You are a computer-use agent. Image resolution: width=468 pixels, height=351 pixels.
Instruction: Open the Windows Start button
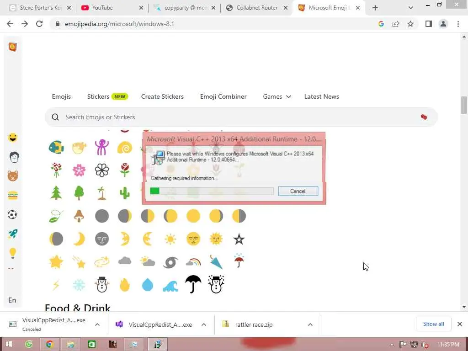(9, 345)
